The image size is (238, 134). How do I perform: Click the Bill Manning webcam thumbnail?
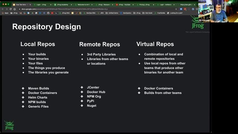click(x=218, y=11)
